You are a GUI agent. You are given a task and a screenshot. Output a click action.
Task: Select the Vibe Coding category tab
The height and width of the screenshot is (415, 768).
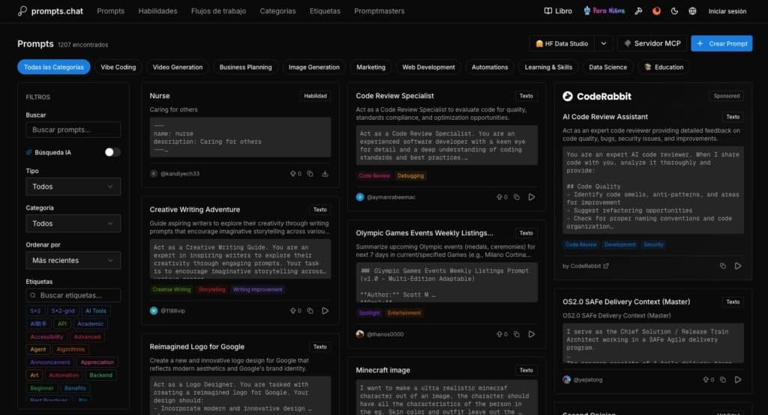pos(118,67)
